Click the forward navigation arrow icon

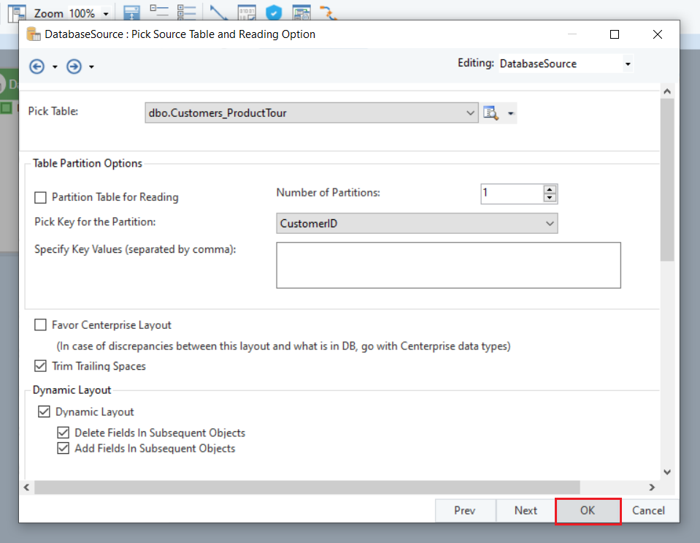pyautogui.click(x=74, y=67)
